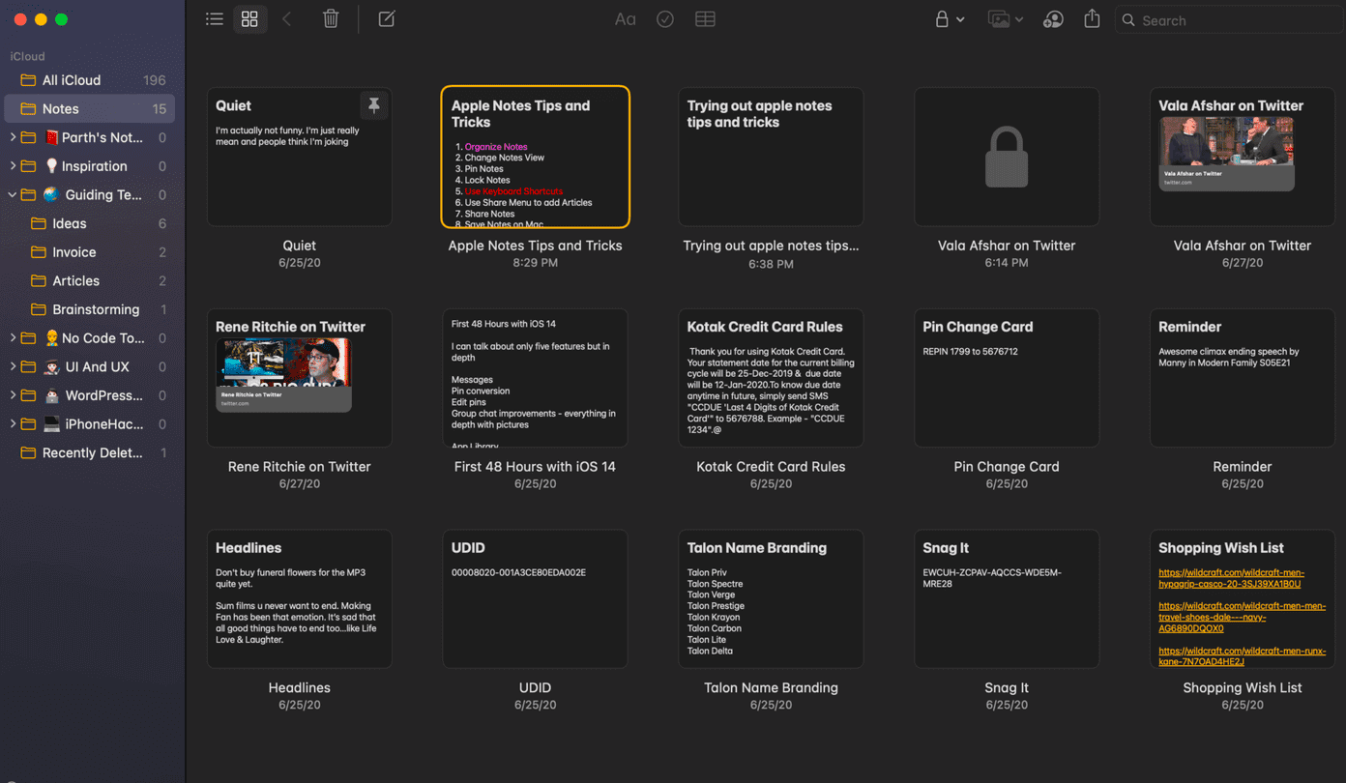Expand the UI And UX folder
Screen dimensions: 1346x783
point(13,367)
